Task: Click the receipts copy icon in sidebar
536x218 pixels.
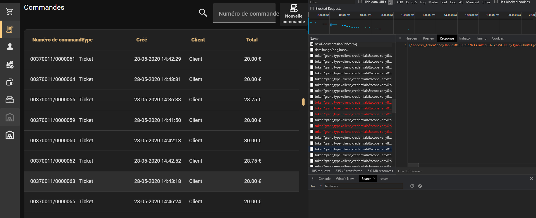Action: coord(10,82)
